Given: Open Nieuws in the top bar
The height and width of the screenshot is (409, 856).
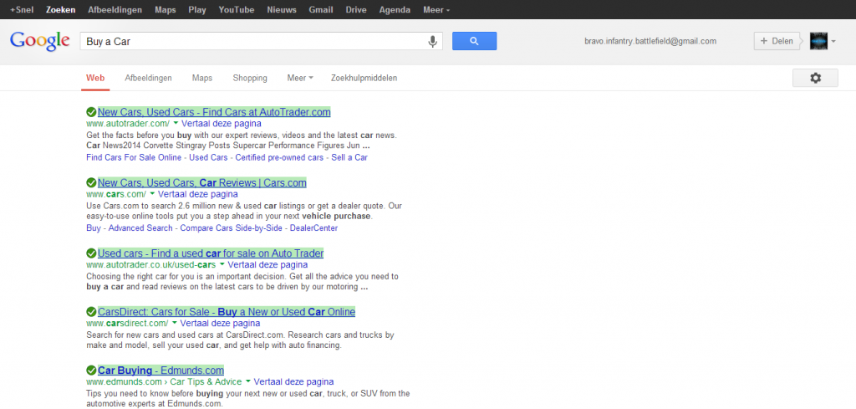Looking at the screenshot, I should pos(282,10).
